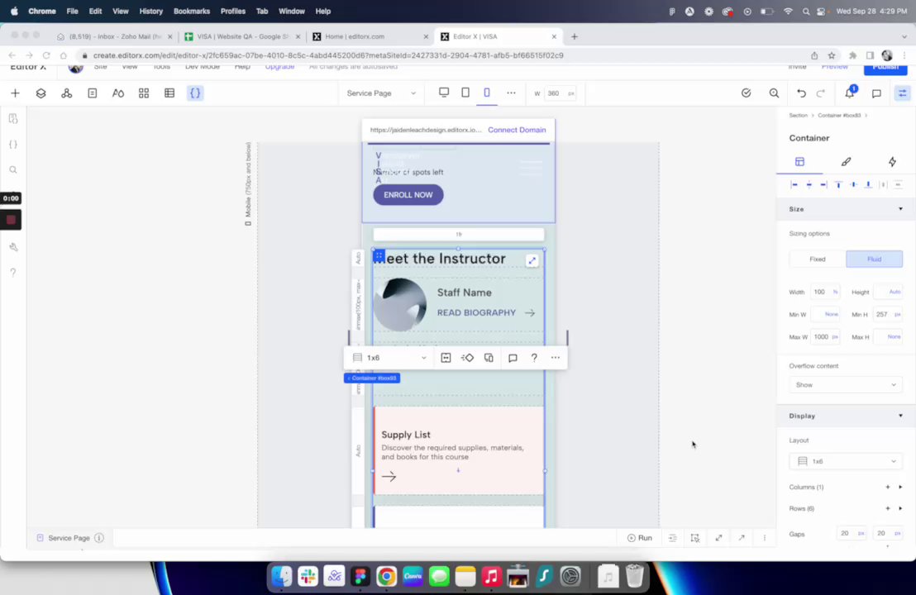
Task: Open the Overflow content Show dropdown
Action: pyautogui.click(x=845, y=385)
